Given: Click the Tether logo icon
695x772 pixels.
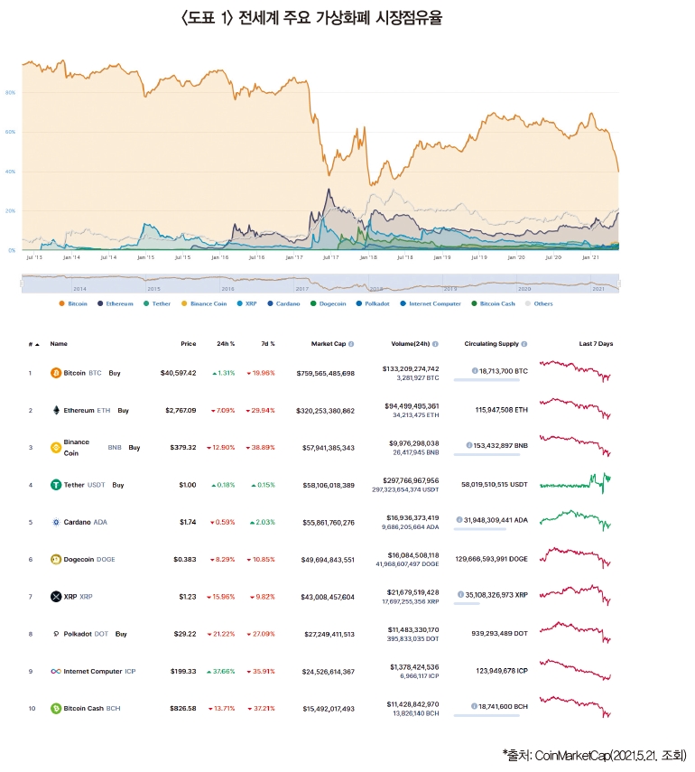Looking at the screenshot, I should pos(56,485).
